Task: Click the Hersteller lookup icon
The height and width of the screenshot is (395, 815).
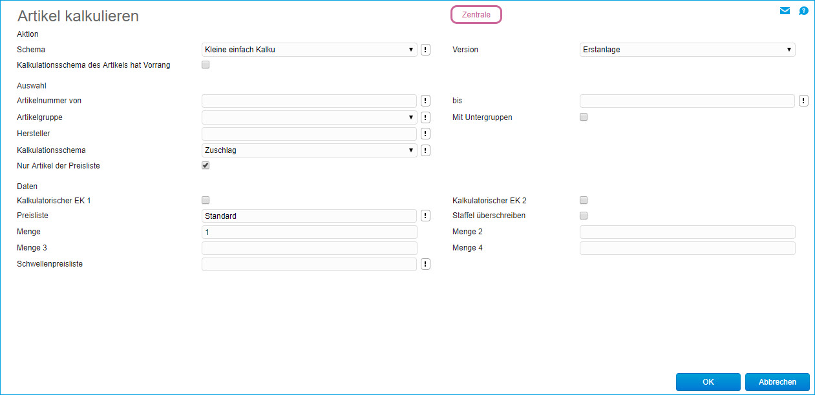Action: click(x=426, y=134)
